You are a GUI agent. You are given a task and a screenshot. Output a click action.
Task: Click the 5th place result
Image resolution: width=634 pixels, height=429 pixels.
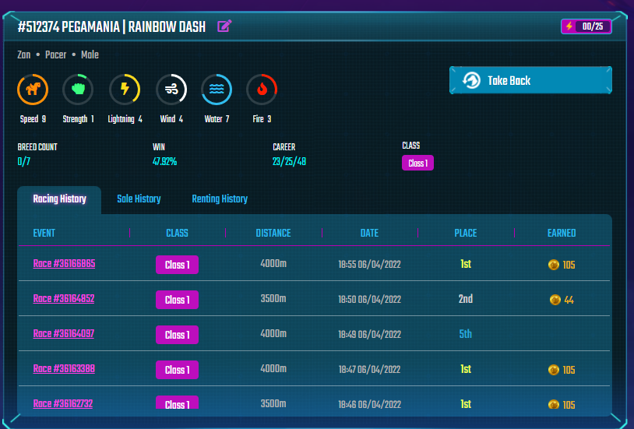[x=466, y=334]
